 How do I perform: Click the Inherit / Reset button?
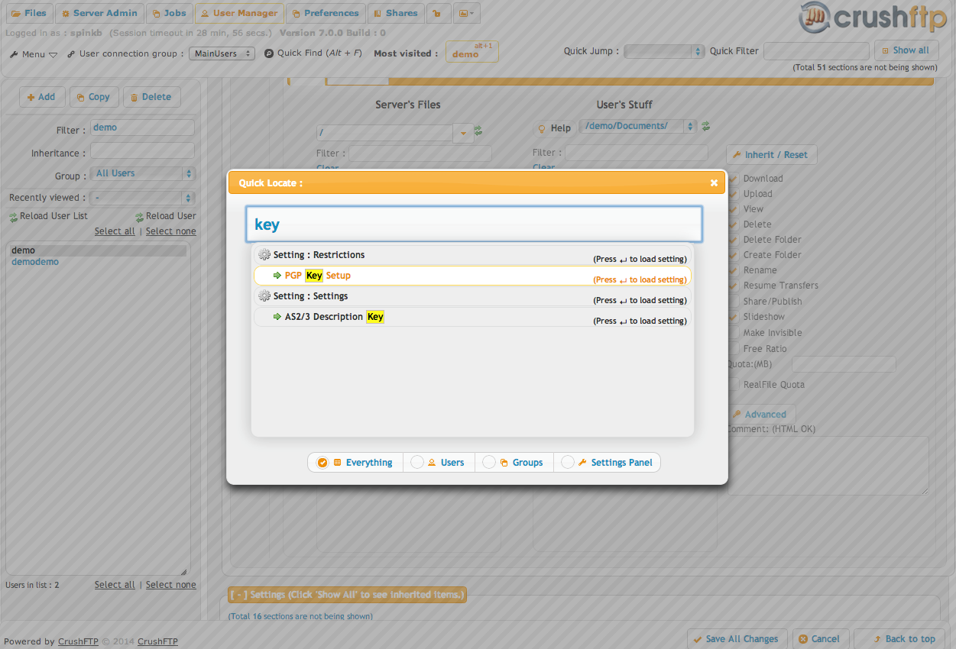coord(771,154)
